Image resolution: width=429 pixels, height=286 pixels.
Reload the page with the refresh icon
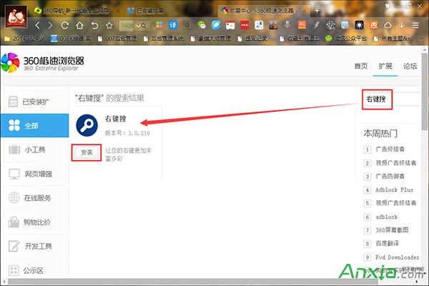coord(65,26)
